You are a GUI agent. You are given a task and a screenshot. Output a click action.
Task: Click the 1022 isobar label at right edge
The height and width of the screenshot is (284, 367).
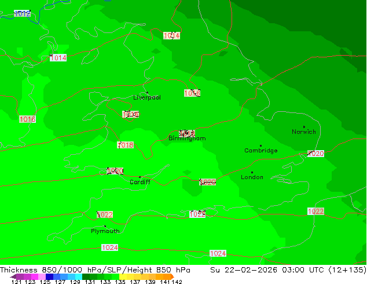pos(315,212)
